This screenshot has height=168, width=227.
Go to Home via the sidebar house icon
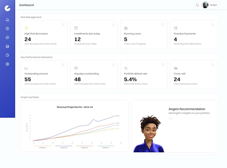[7, 20]
